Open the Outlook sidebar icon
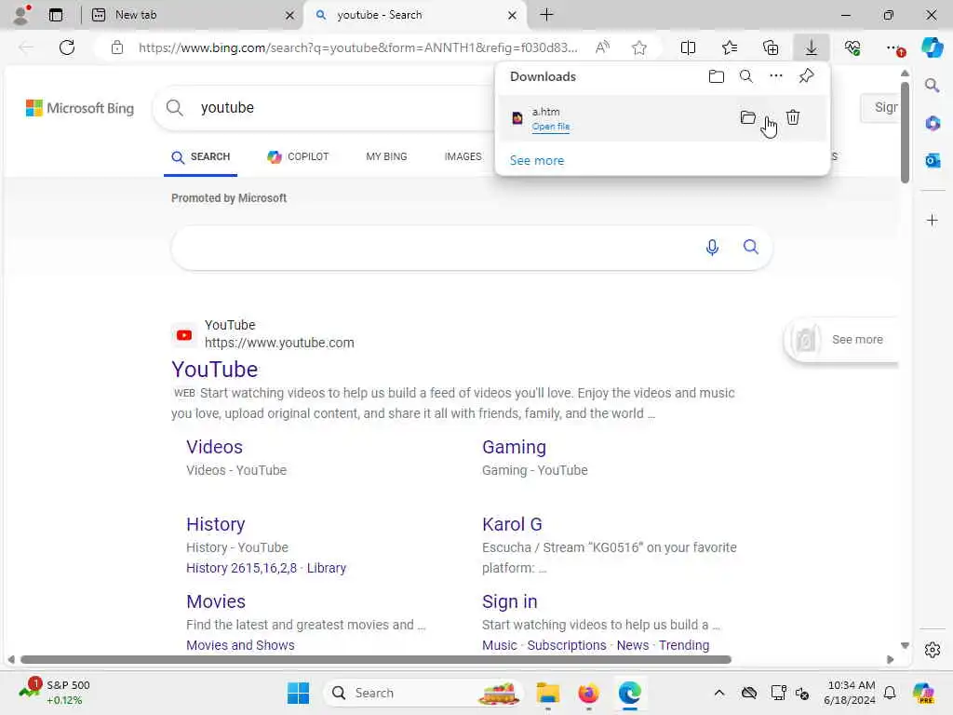Viewport: 953px width, 715px height. 933,160
